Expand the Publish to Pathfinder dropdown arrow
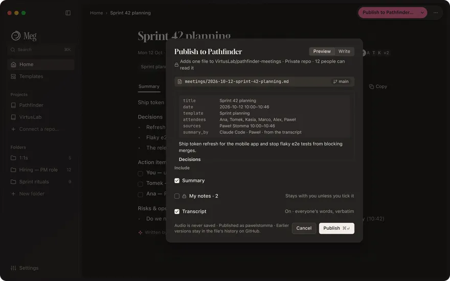This screenshot has height=281, width=450. click(x=422, y=13)
